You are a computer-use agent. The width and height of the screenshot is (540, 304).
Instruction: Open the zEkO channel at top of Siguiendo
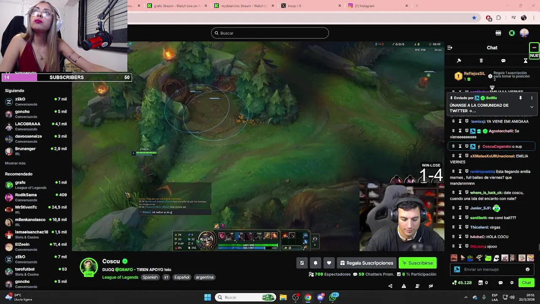pyautogui.click(x=36, y=101)
